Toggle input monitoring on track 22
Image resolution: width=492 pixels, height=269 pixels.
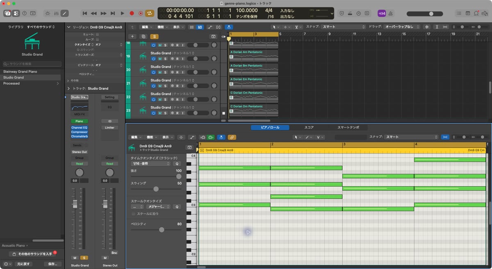pos(182,99)
